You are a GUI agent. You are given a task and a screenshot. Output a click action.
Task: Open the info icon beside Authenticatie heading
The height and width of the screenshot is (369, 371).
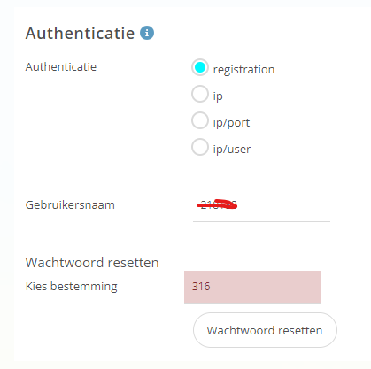point(147,33)
